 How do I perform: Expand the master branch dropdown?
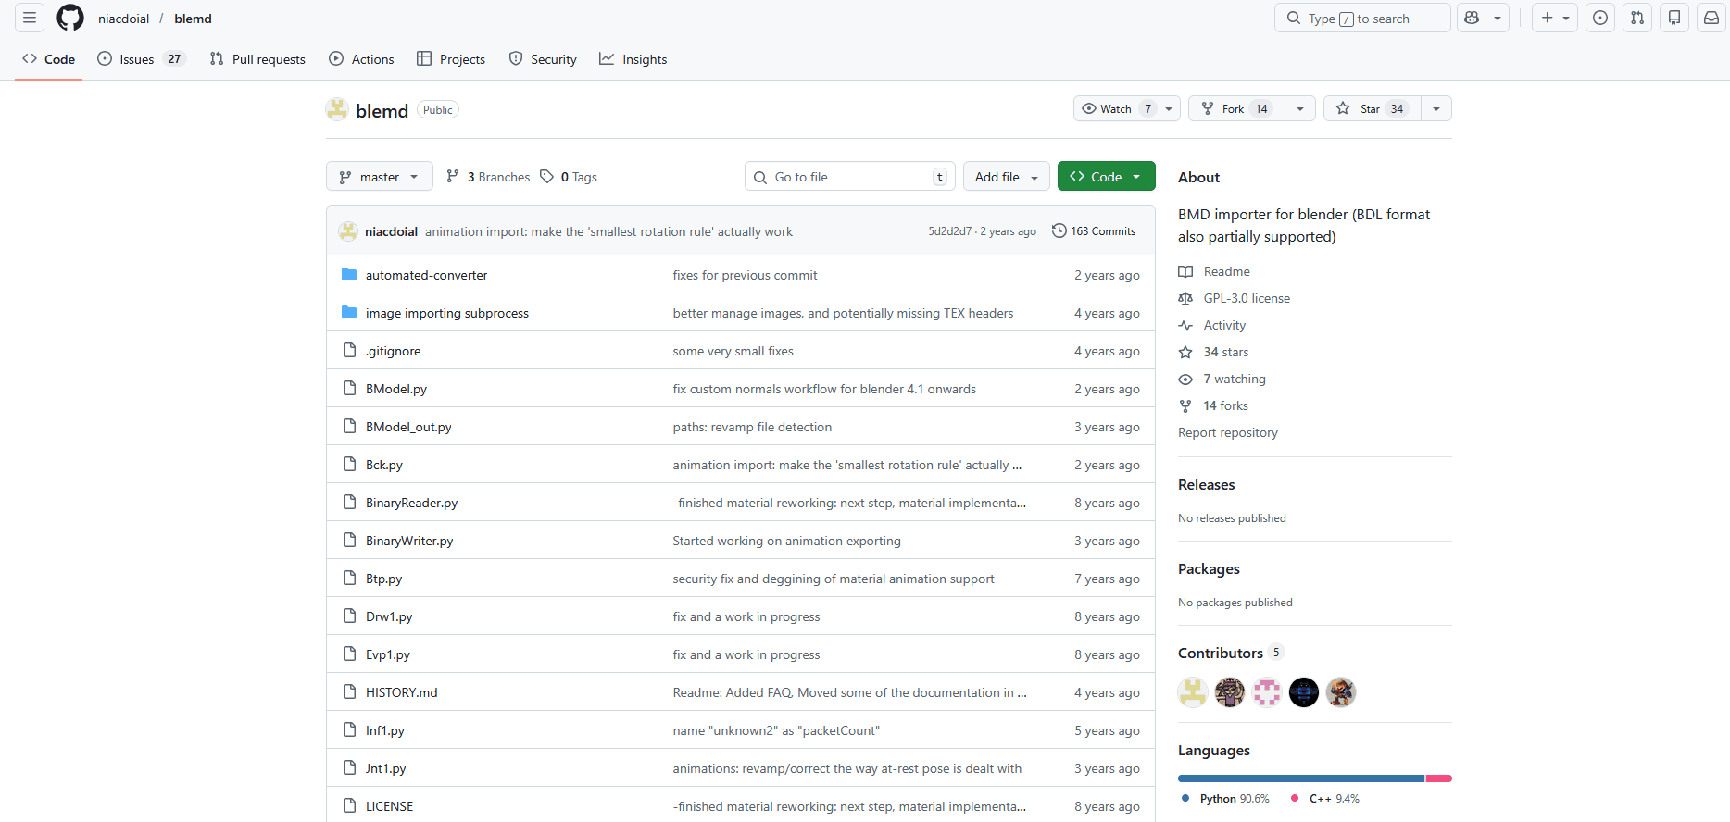[380, 177]
